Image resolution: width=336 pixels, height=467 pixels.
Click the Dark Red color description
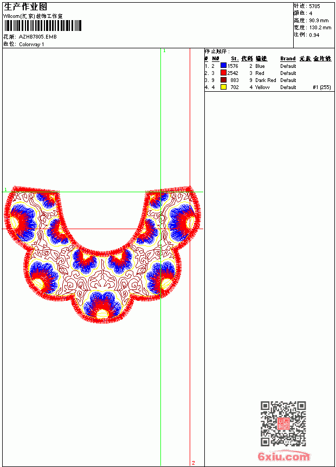click(x=266, y=80)
